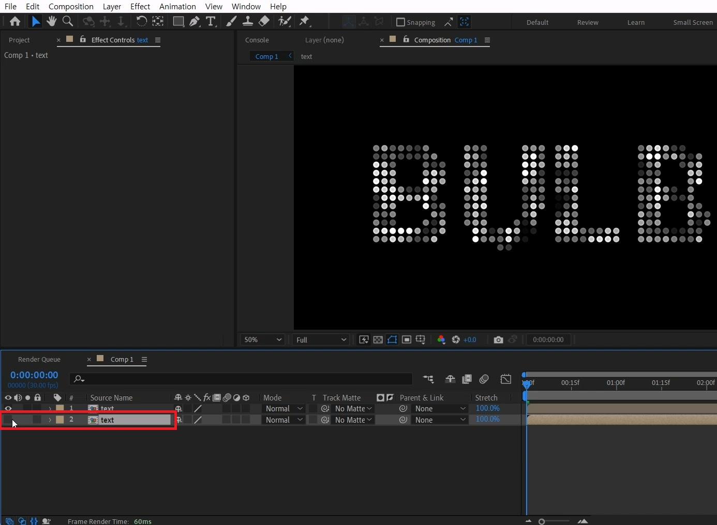Switch to the Project panel tab
This screenshot has height=525, width=717.
click(19, 40)
